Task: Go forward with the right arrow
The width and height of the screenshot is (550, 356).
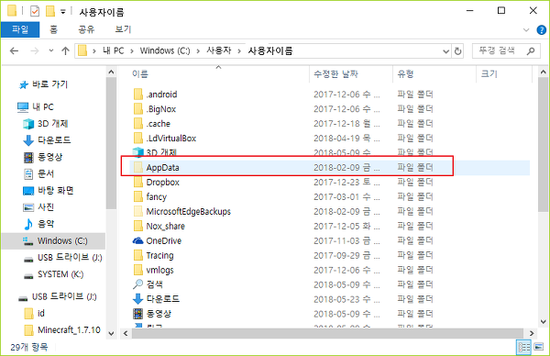Action: 35,51
